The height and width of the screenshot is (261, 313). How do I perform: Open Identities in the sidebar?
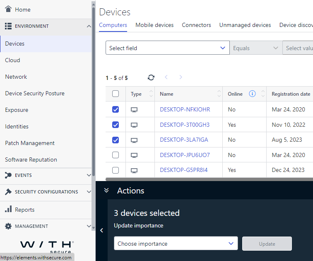point(46,127)
